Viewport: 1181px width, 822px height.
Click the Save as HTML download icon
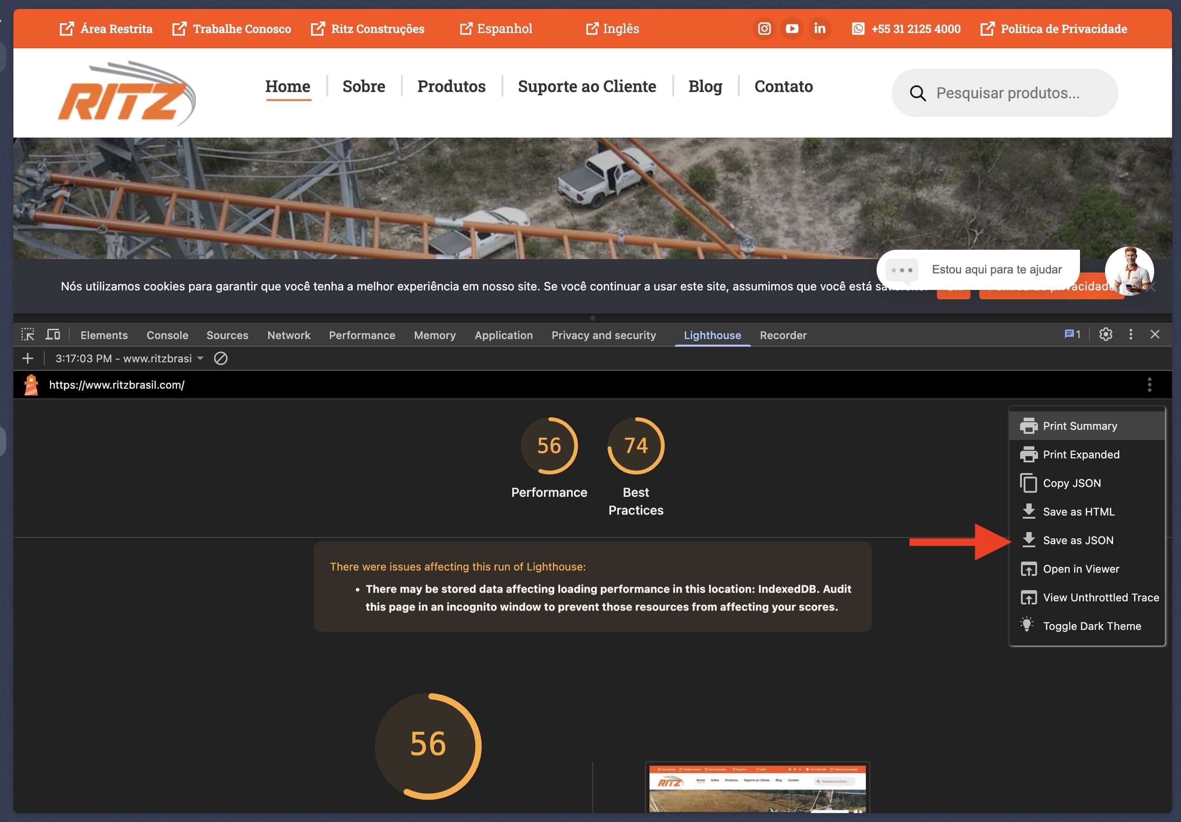pyautogui.click(x=1028, y=512)
